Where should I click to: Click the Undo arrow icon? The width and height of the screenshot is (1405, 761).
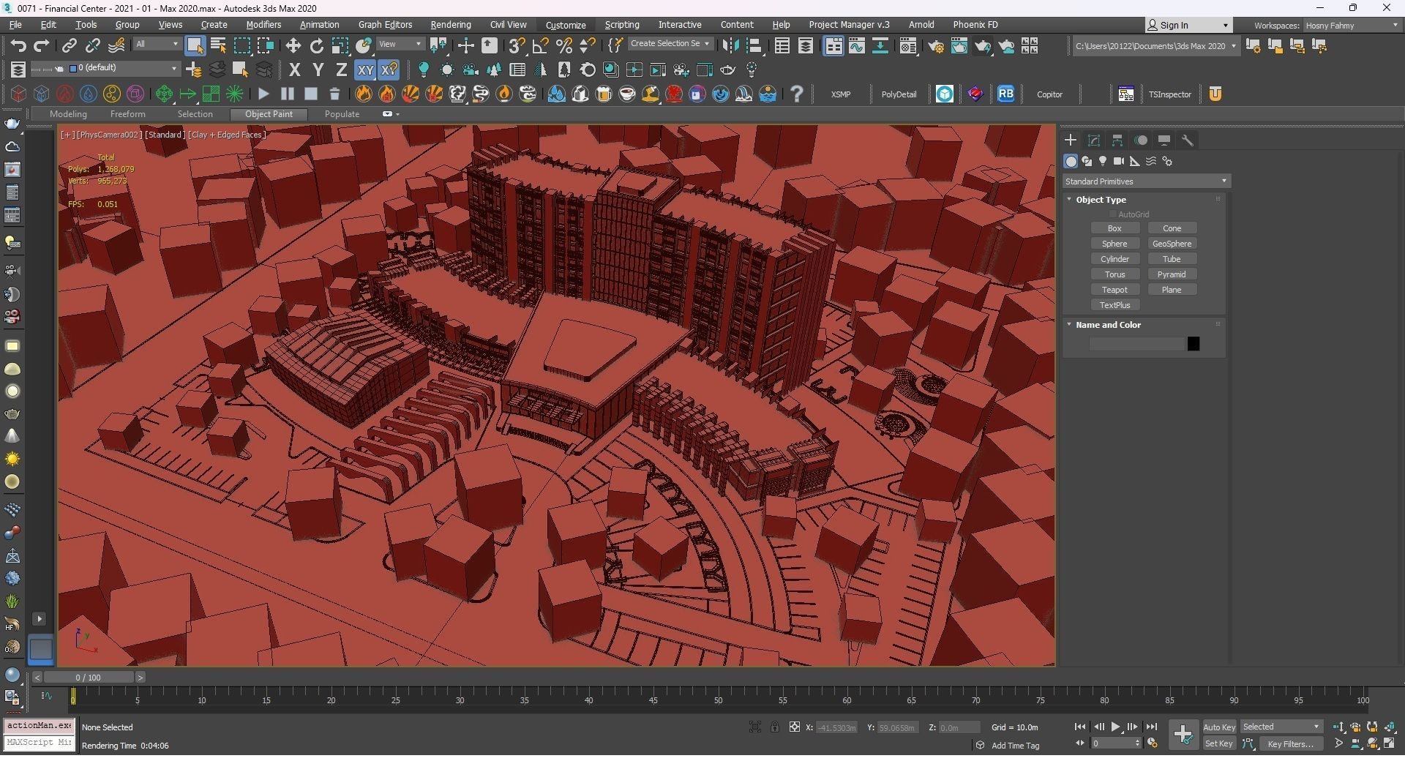(x=18, y=46)
